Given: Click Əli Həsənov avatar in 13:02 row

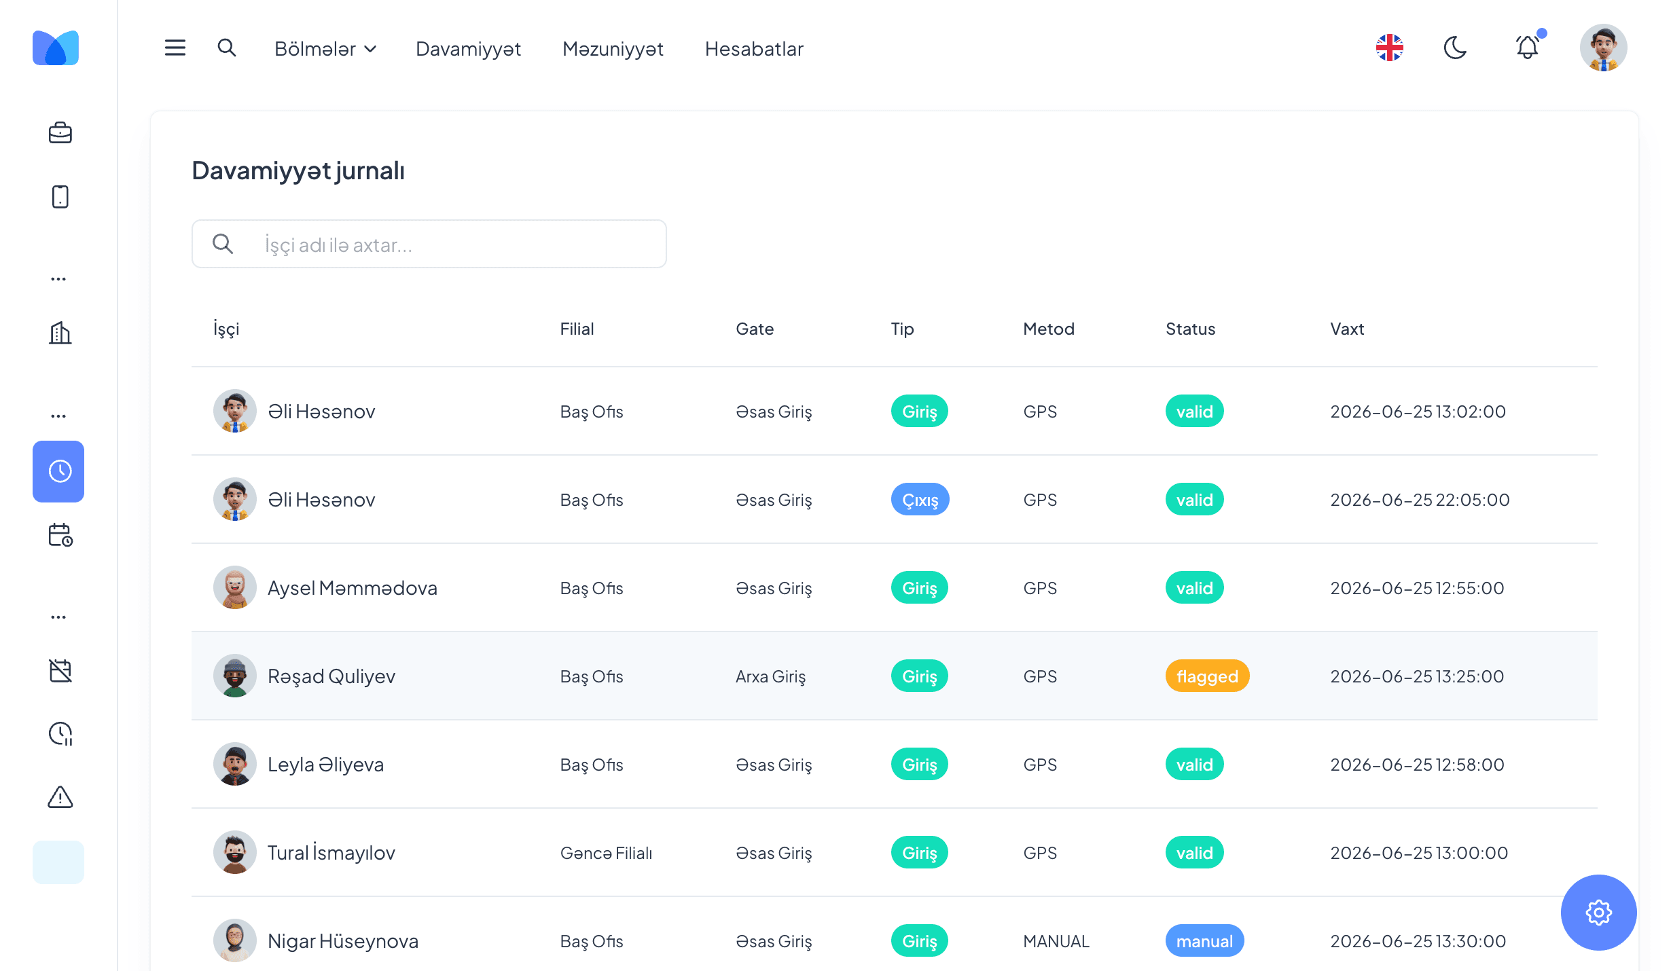Looking at the screenshot, I should tap(235, 411).
